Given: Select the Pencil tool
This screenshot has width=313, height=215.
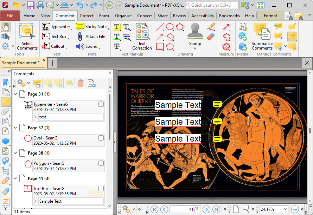Looking at the screenshot, I should click(x=211, y=27).
